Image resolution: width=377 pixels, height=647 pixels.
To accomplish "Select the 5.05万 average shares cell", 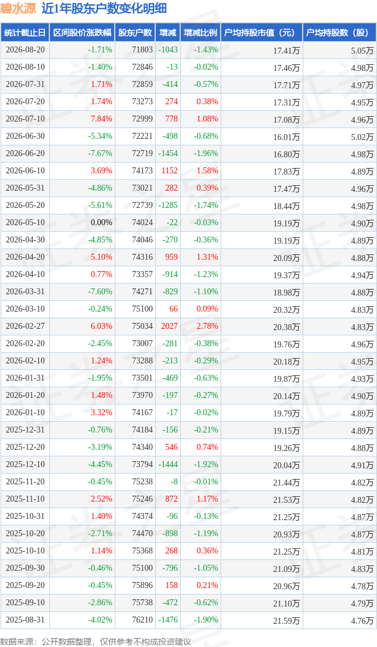I will (x=362, y=50).
